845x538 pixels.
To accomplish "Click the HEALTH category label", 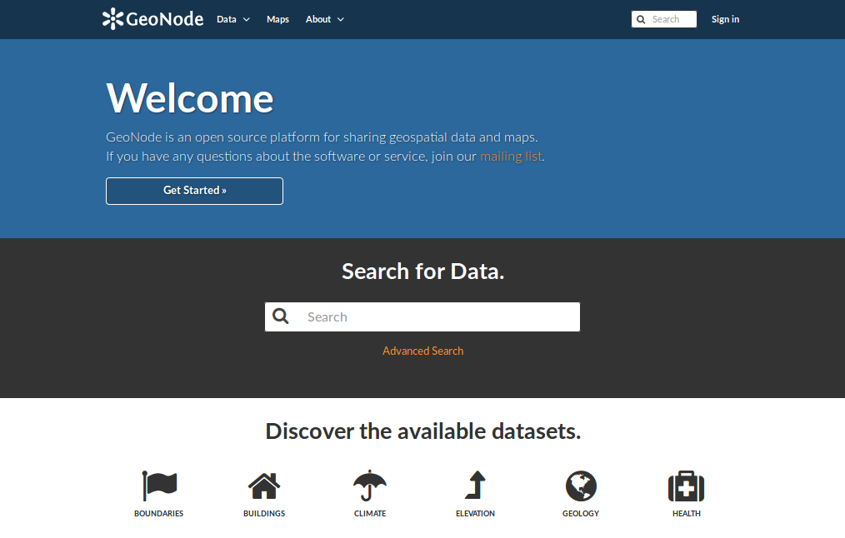I will [x=686, y=514].
